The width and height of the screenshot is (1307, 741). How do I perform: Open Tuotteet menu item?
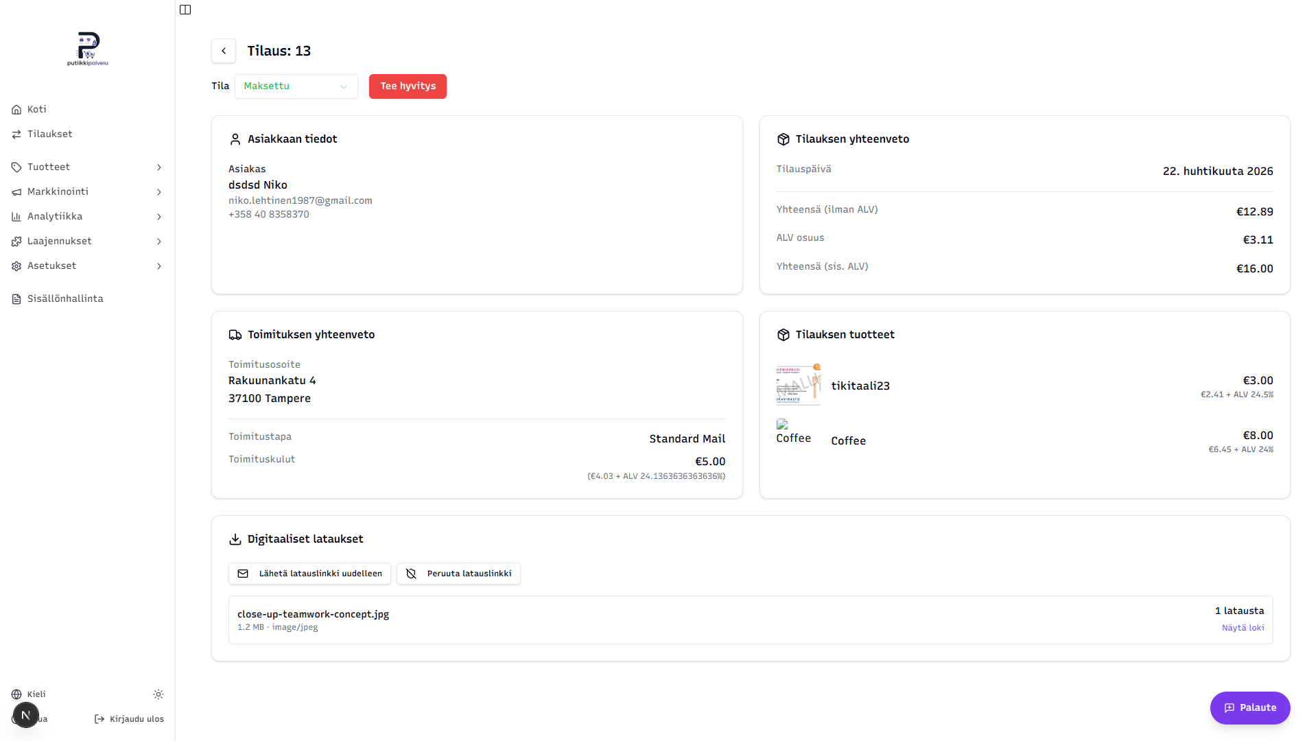click(87, 167)
